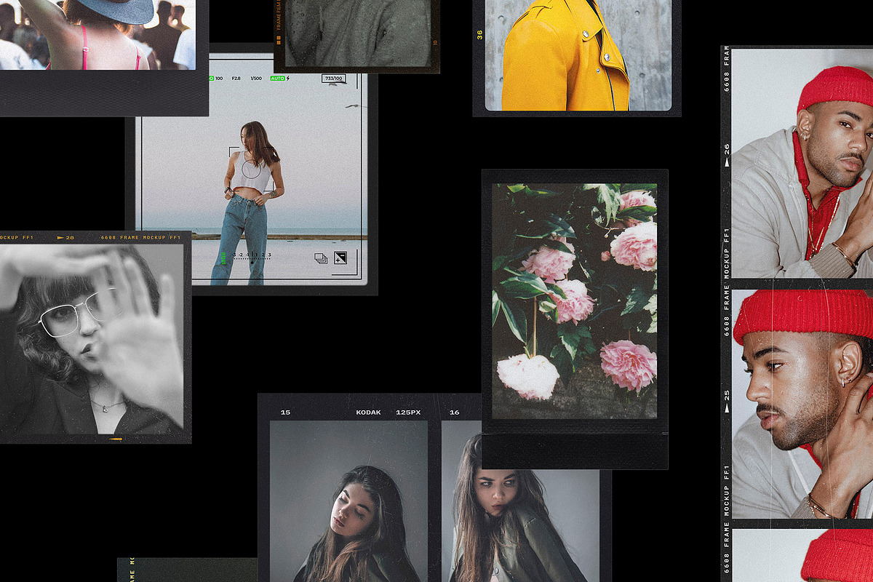Click the 733/100 shot counter box

(x=334, y=78)
